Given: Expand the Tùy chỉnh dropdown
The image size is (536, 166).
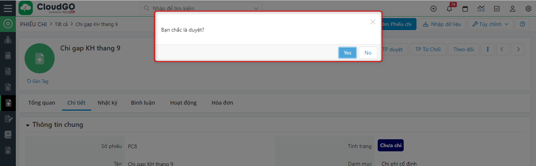Looking at the screenshot, I should 490,24.
